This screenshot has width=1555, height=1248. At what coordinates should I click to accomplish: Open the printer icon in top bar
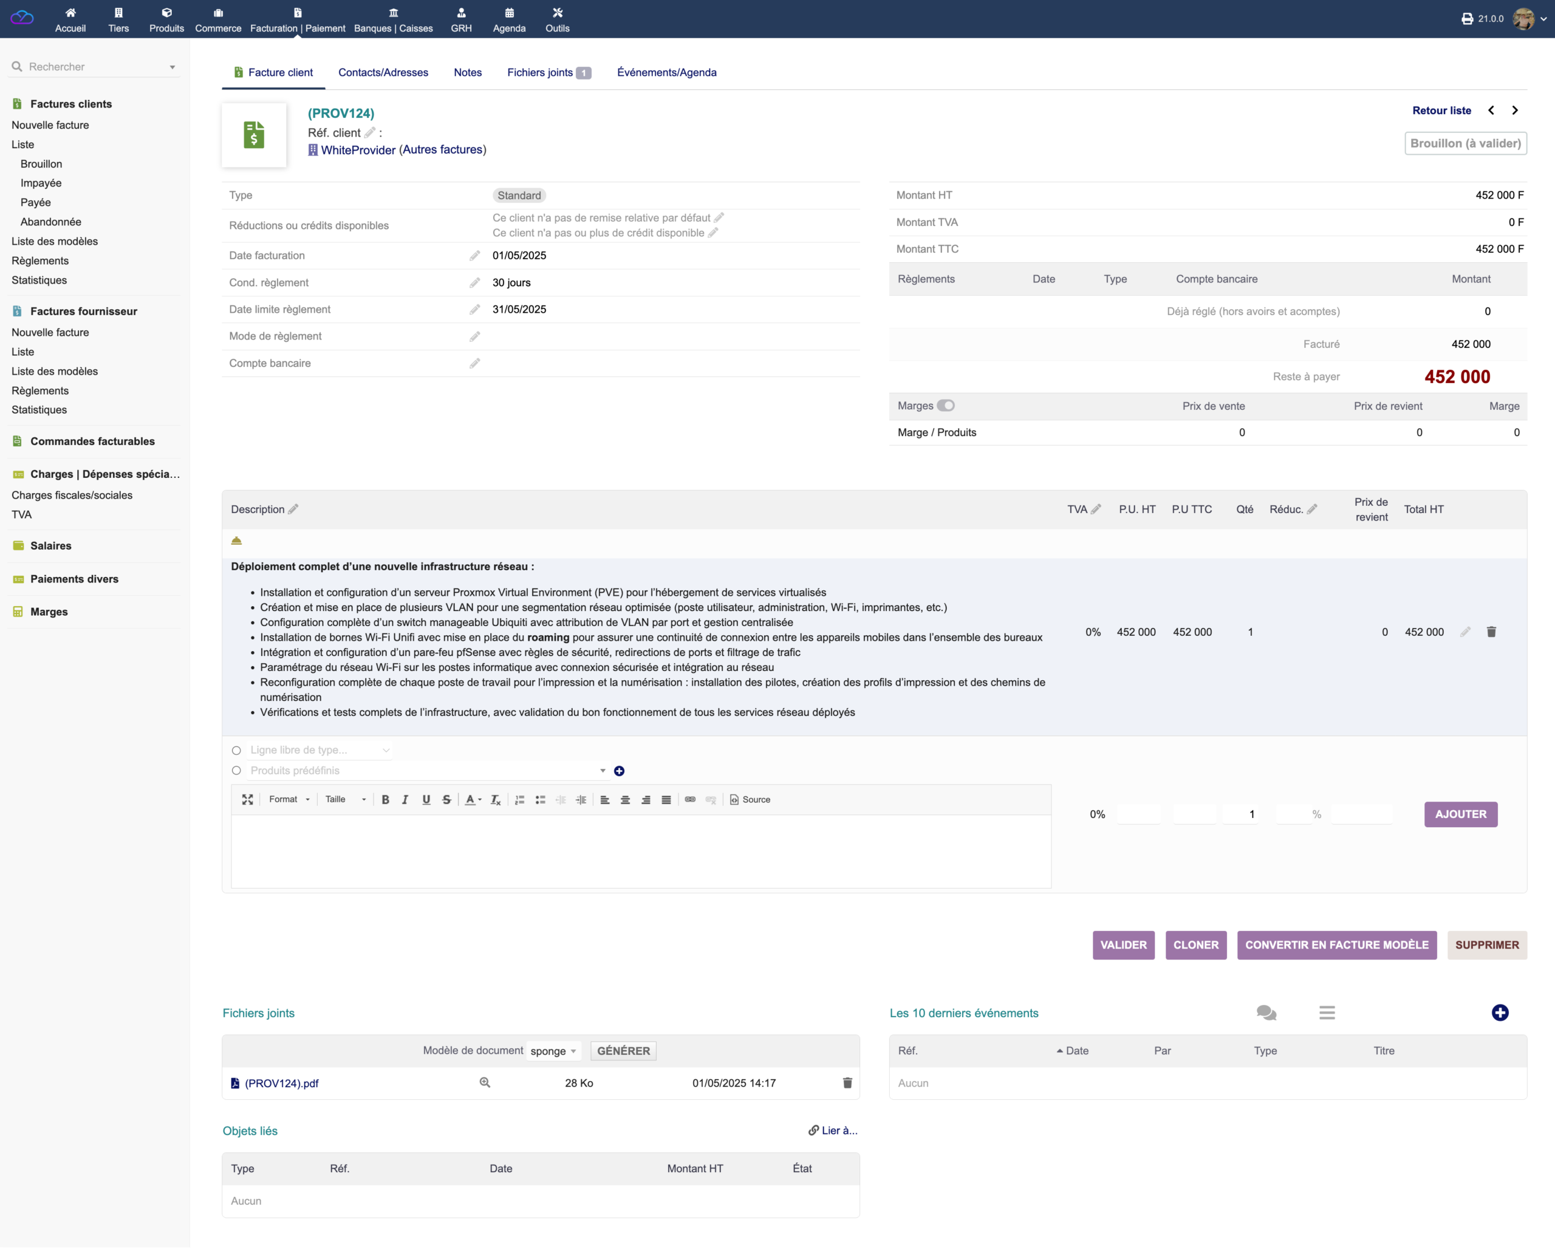1466,19
